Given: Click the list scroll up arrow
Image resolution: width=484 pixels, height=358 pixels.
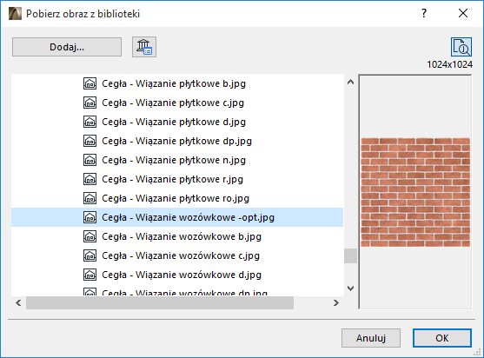Looking at the screenshot, I should (x=350, y=82).
